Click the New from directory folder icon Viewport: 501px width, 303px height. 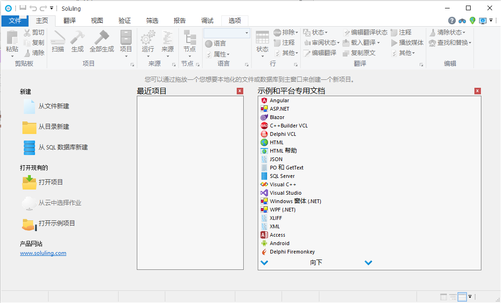tap(29, 127)
